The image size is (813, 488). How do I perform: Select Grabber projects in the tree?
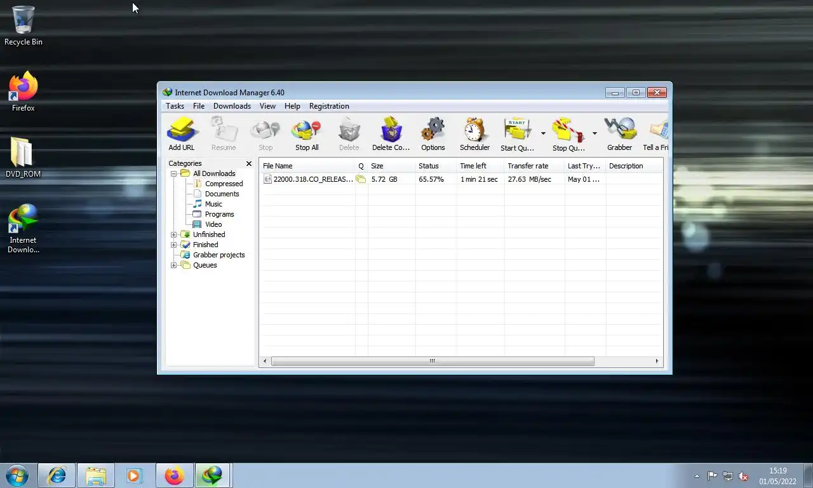click(218, 255)
